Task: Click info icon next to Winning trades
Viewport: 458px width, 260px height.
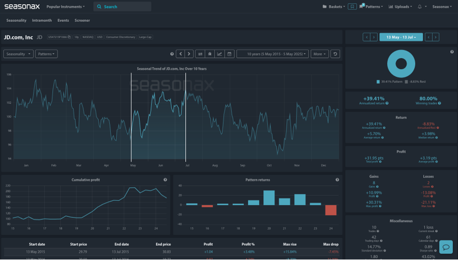Action: tap(440, 103)
